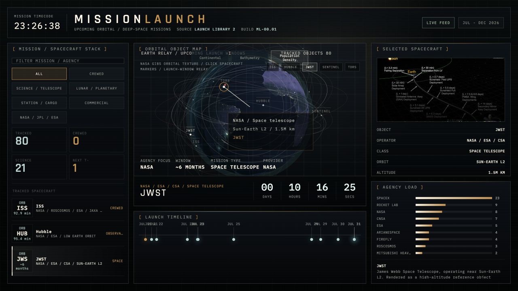Click the MITSUBISHI HEAV… agency label
The width and height of the screenshot is (518, 291).
pyautogui.click(x=393, y=253)
